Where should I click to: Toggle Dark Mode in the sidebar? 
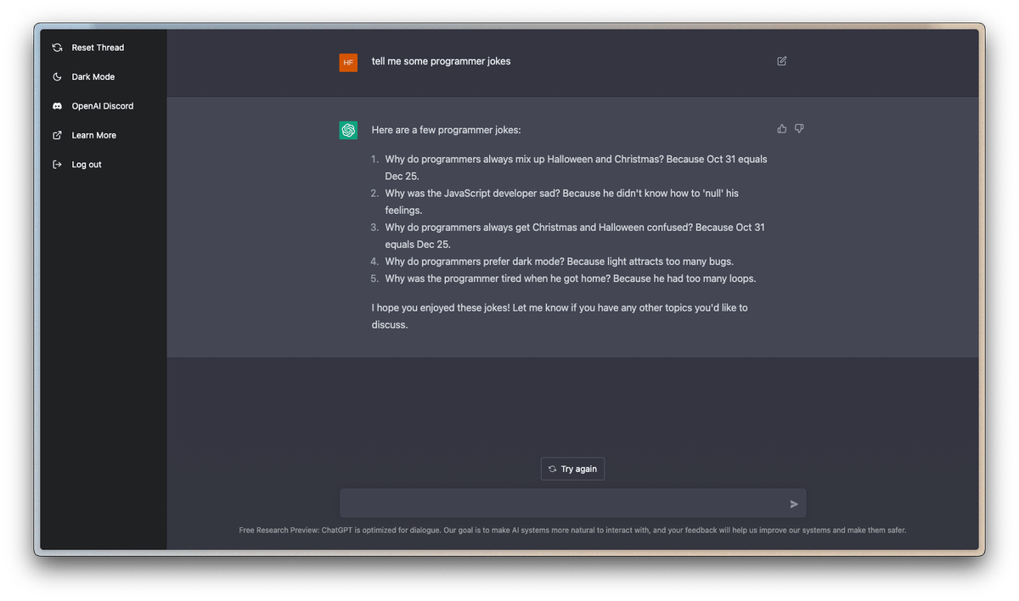pos(93,77)
